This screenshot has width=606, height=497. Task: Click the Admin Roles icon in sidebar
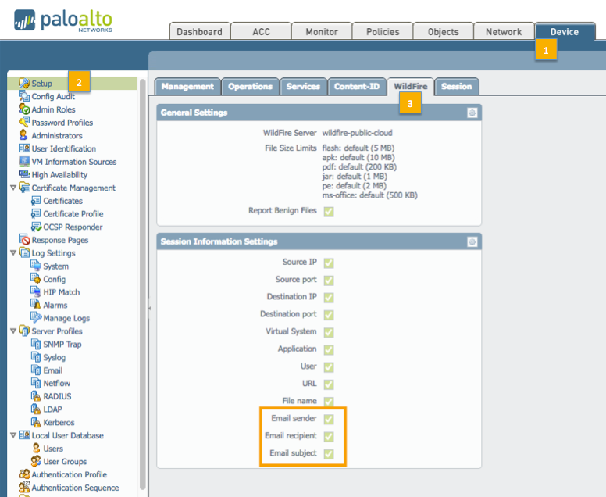[24, 109]
